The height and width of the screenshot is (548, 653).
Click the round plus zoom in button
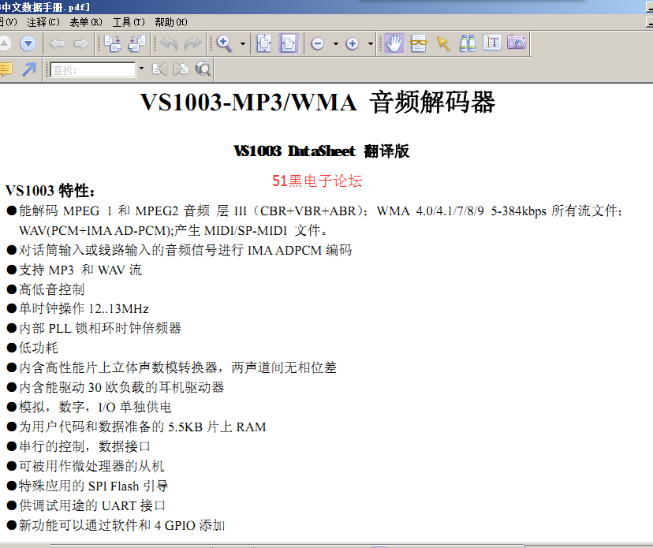pyautogui.click(x=353, y=43)
